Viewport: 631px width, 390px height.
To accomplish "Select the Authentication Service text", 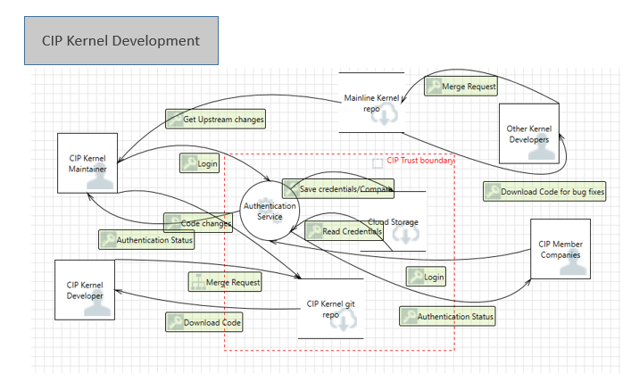I will [270, 211].
